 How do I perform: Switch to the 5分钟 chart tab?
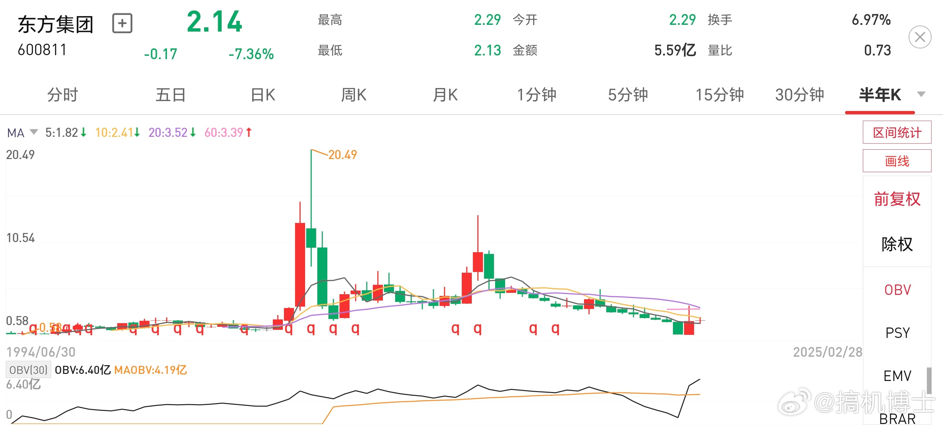pos(628,95)
